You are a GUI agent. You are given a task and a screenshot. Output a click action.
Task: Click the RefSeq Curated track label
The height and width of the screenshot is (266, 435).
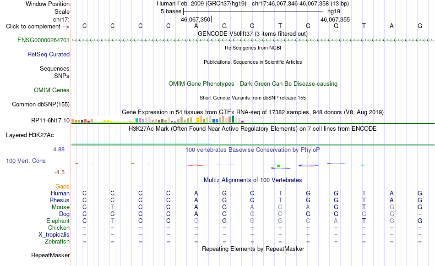(x=48, y=54)
